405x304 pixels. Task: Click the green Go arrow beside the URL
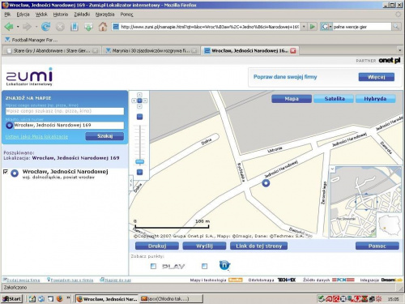[x=313, y=27]
